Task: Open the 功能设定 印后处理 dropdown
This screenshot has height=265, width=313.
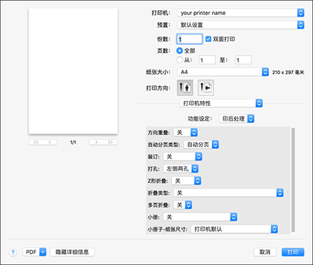Action: pyautogui.click(x=236, y=119)
